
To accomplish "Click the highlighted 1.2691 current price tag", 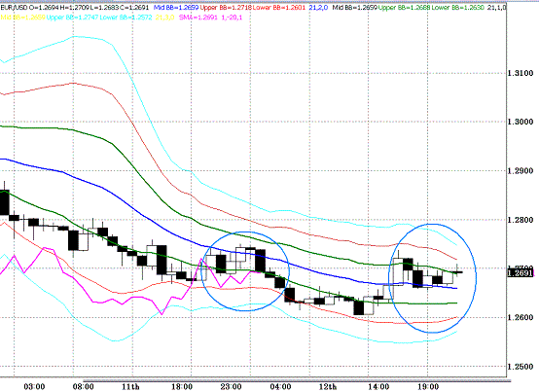I will pyautogui.click(x=521, y=273).
